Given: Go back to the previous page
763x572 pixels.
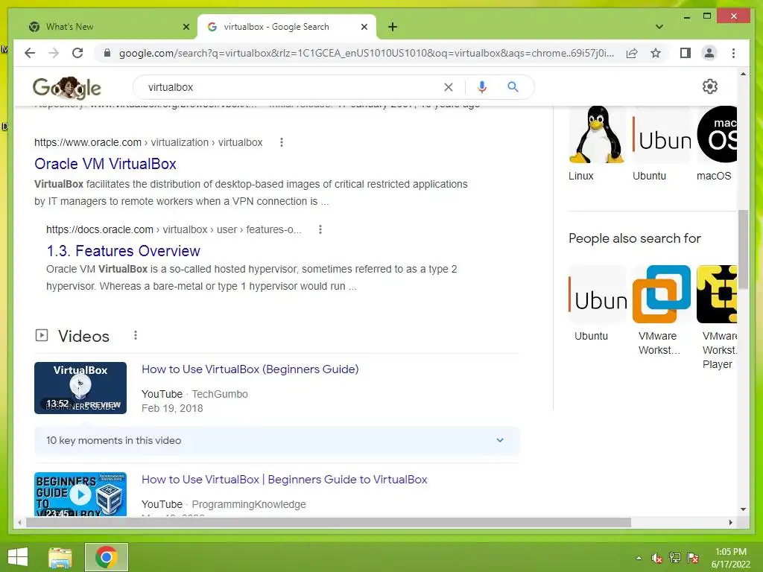Looking at the screenshot, I should [30, 53].
